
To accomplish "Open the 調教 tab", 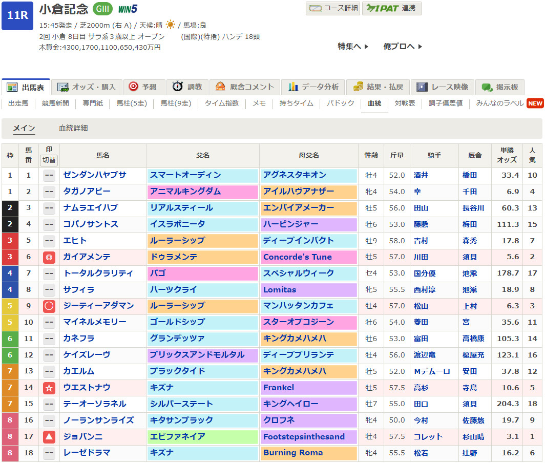I will click(x=187, y=87).
